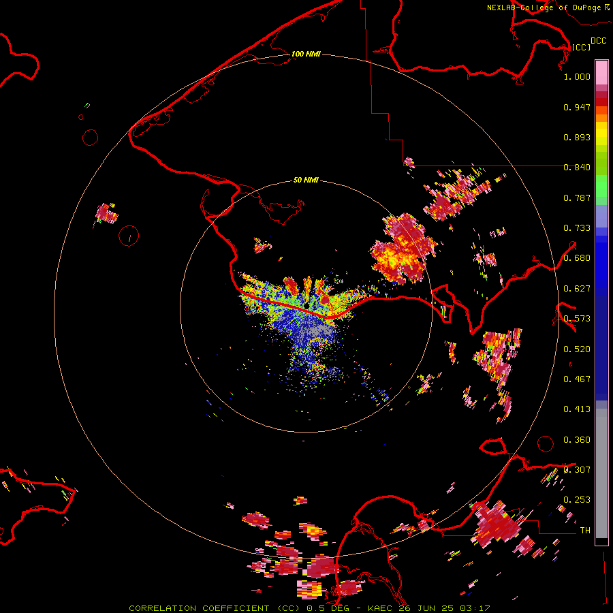Select the 0.467 value on the scale

coord(577,379)
